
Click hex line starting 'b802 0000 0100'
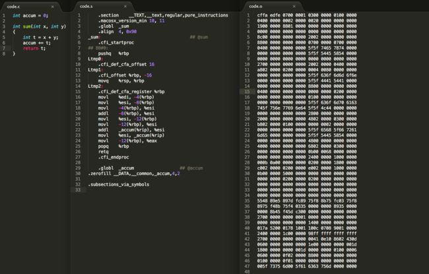(x=307, y=125)
